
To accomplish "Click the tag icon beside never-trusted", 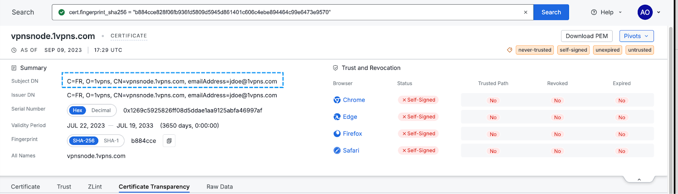I will tap(509, 50).
